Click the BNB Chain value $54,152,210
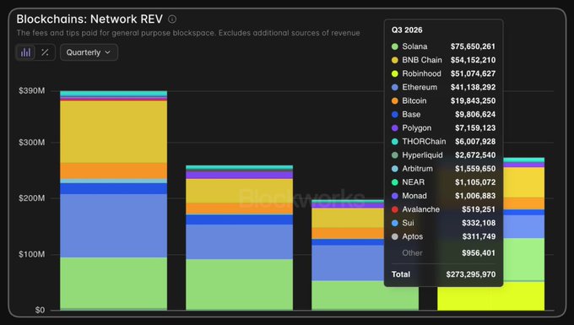This screenshot has width=574, height=325. coord(473,60)
